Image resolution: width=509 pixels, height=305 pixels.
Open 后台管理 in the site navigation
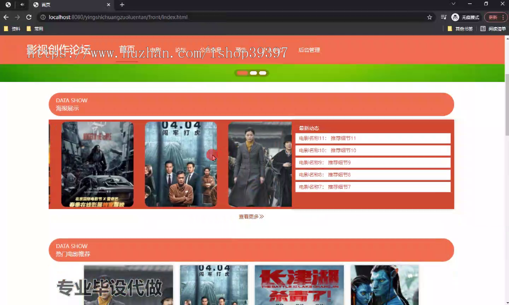click(x=309, y=50)
